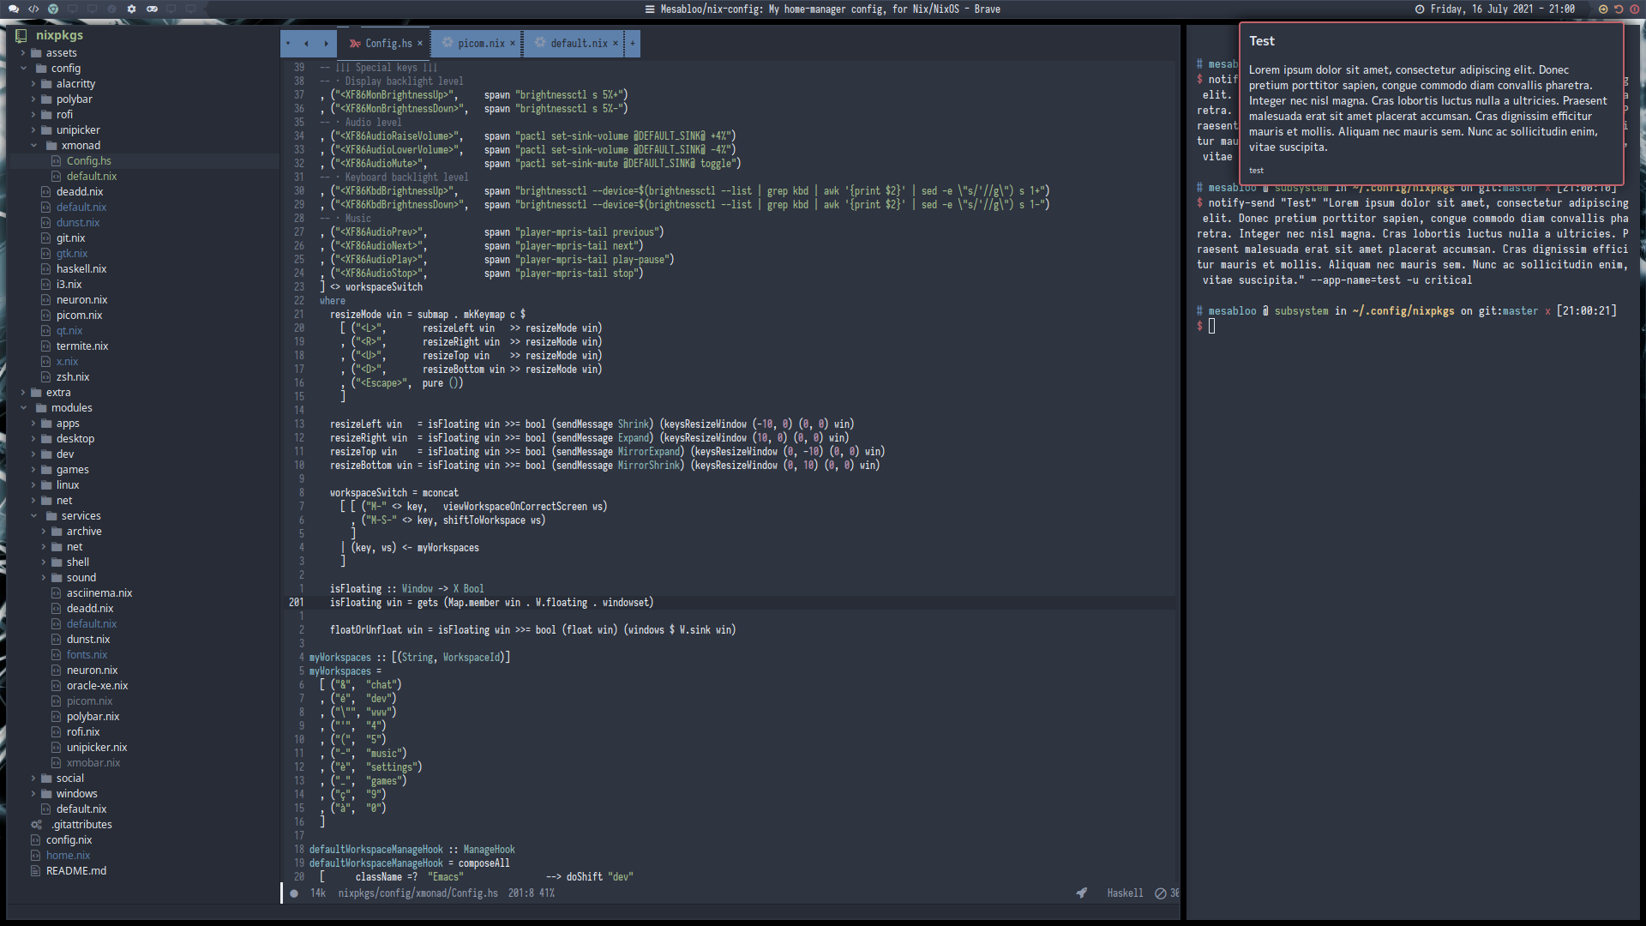The height and width of the screenshot is (926, 1646).
Task: Click the Haskell major mode indicator
Action: pyautogui.click(x=1125, y=893)
